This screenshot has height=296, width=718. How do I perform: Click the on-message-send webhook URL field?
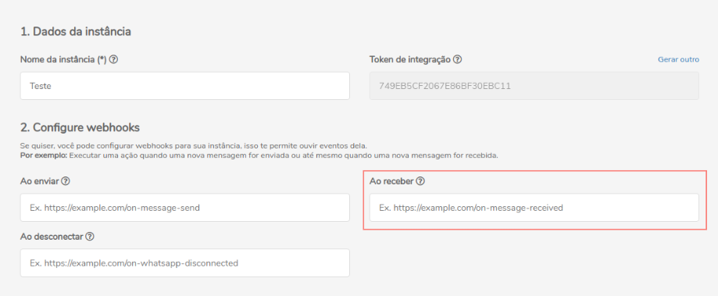(185, 208)
